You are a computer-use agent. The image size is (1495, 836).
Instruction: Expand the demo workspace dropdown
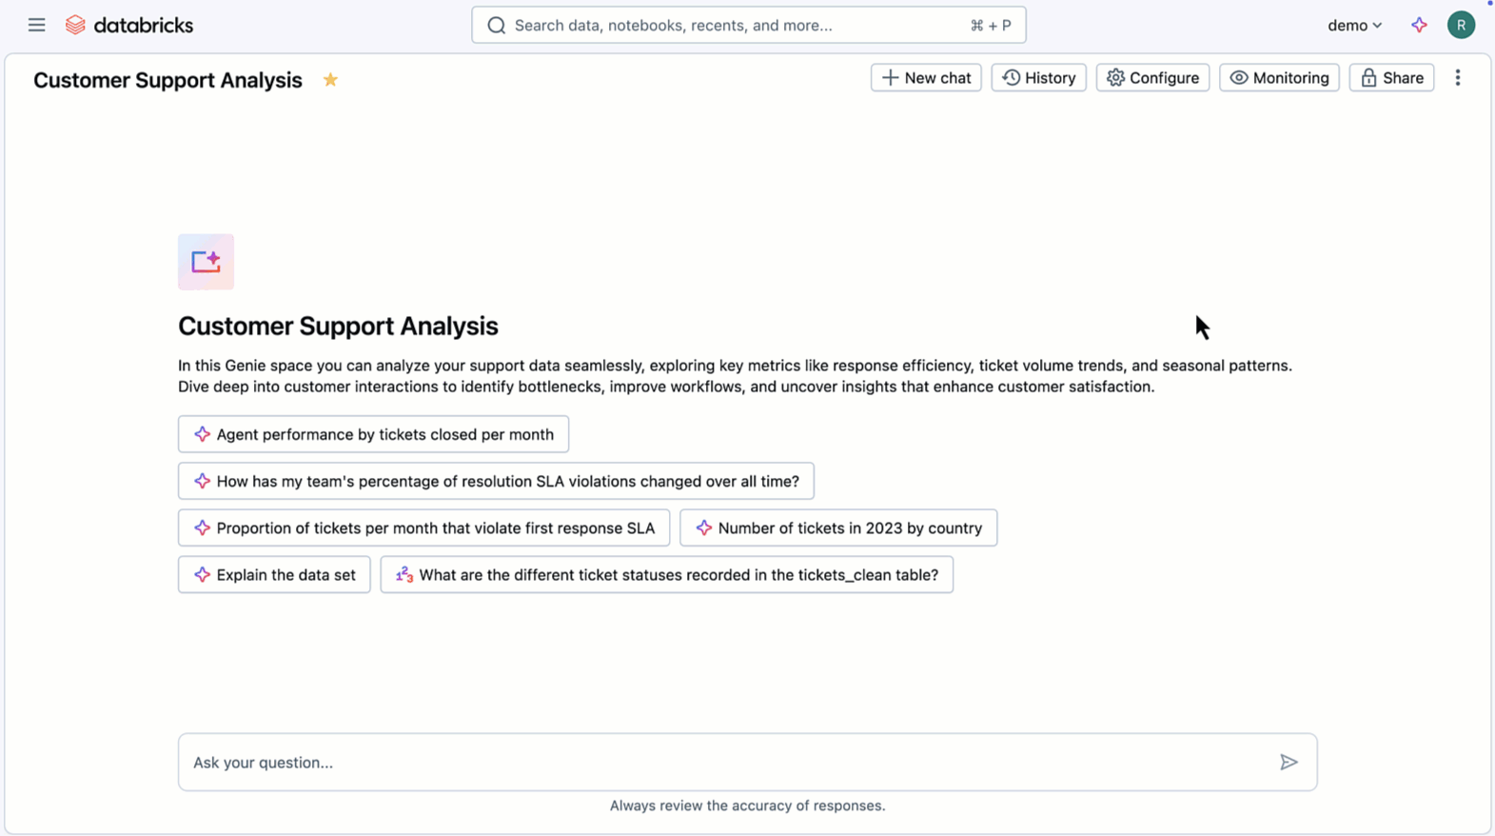[x=1354, y=25]
